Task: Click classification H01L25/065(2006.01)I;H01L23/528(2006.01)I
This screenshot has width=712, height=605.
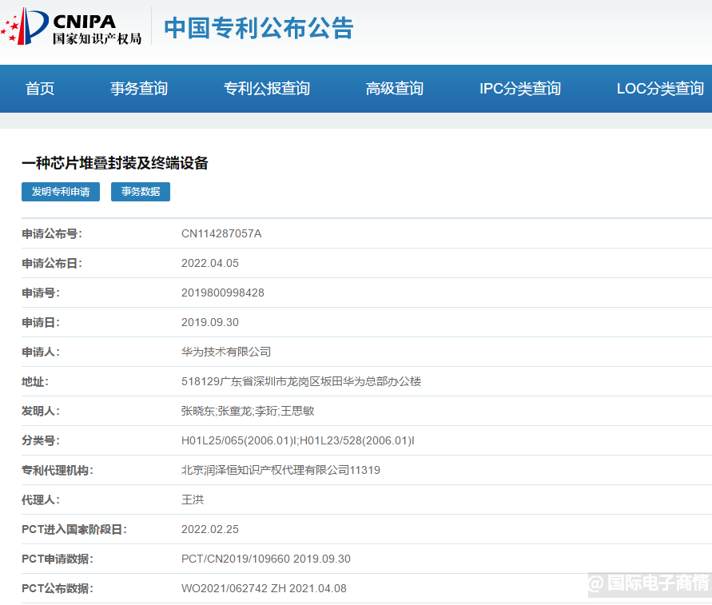Action: tap(297, 440)
